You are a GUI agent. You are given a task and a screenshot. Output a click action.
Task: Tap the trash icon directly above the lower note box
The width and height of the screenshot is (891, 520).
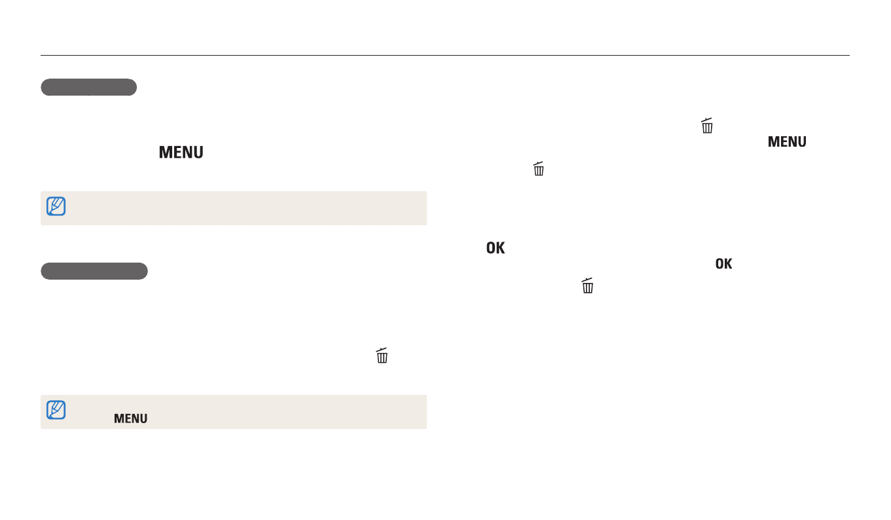(x=382, y=356)
